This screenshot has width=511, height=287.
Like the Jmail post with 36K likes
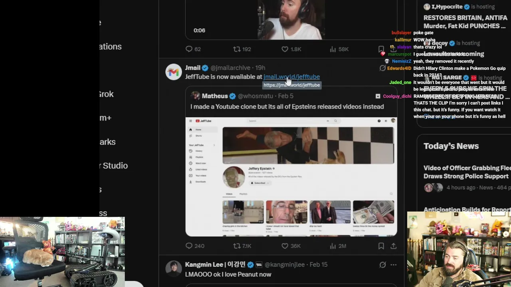pyautogui.click(x=291, y=246)
